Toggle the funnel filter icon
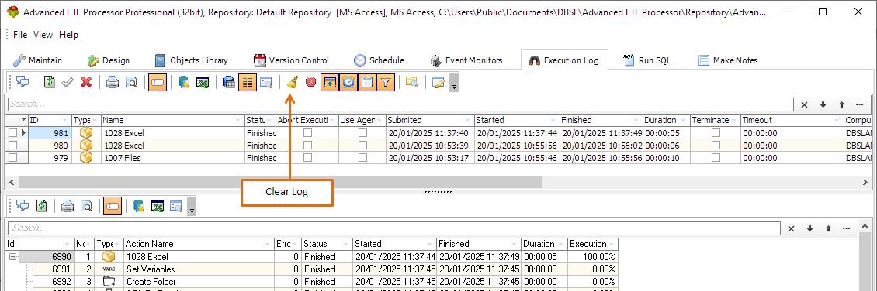The image size is (877, 291). tap(386, 83)
